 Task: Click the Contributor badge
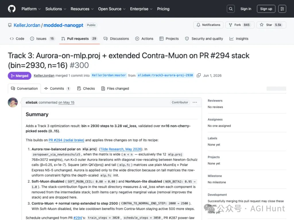[180, 102]
